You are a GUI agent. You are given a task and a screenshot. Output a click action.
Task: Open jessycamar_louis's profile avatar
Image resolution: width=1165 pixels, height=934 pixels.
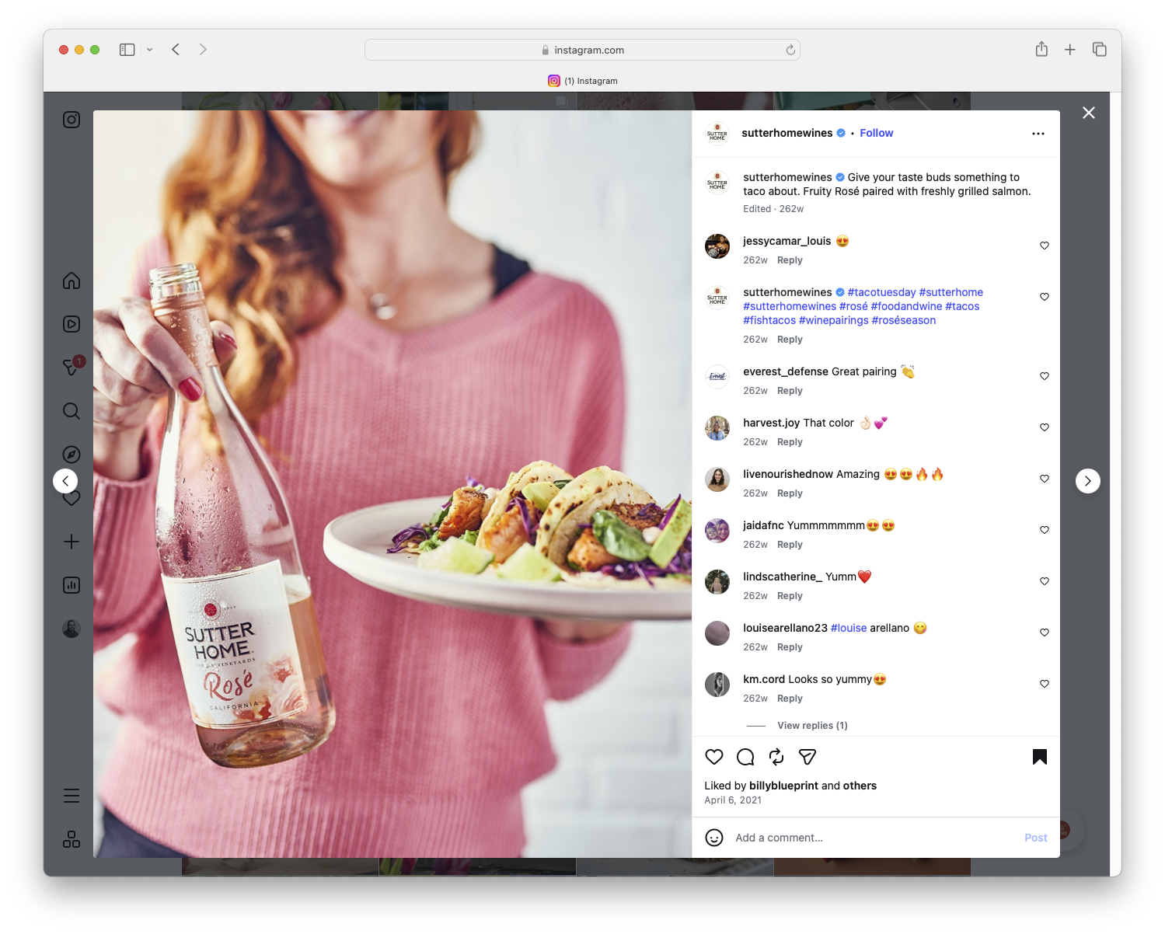point(717,246)
